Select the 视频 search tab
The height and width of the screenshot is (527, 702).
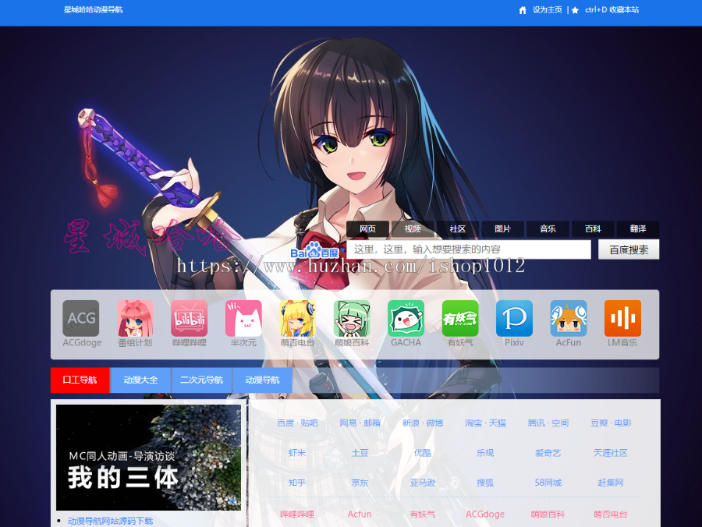tap(413, 228)
